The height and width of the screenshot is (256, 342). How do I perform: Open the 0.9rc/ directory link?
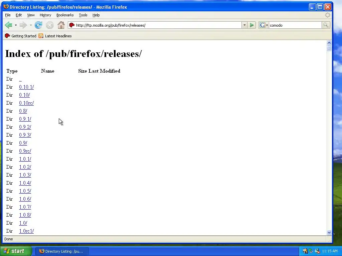click(x=25, y=151)
